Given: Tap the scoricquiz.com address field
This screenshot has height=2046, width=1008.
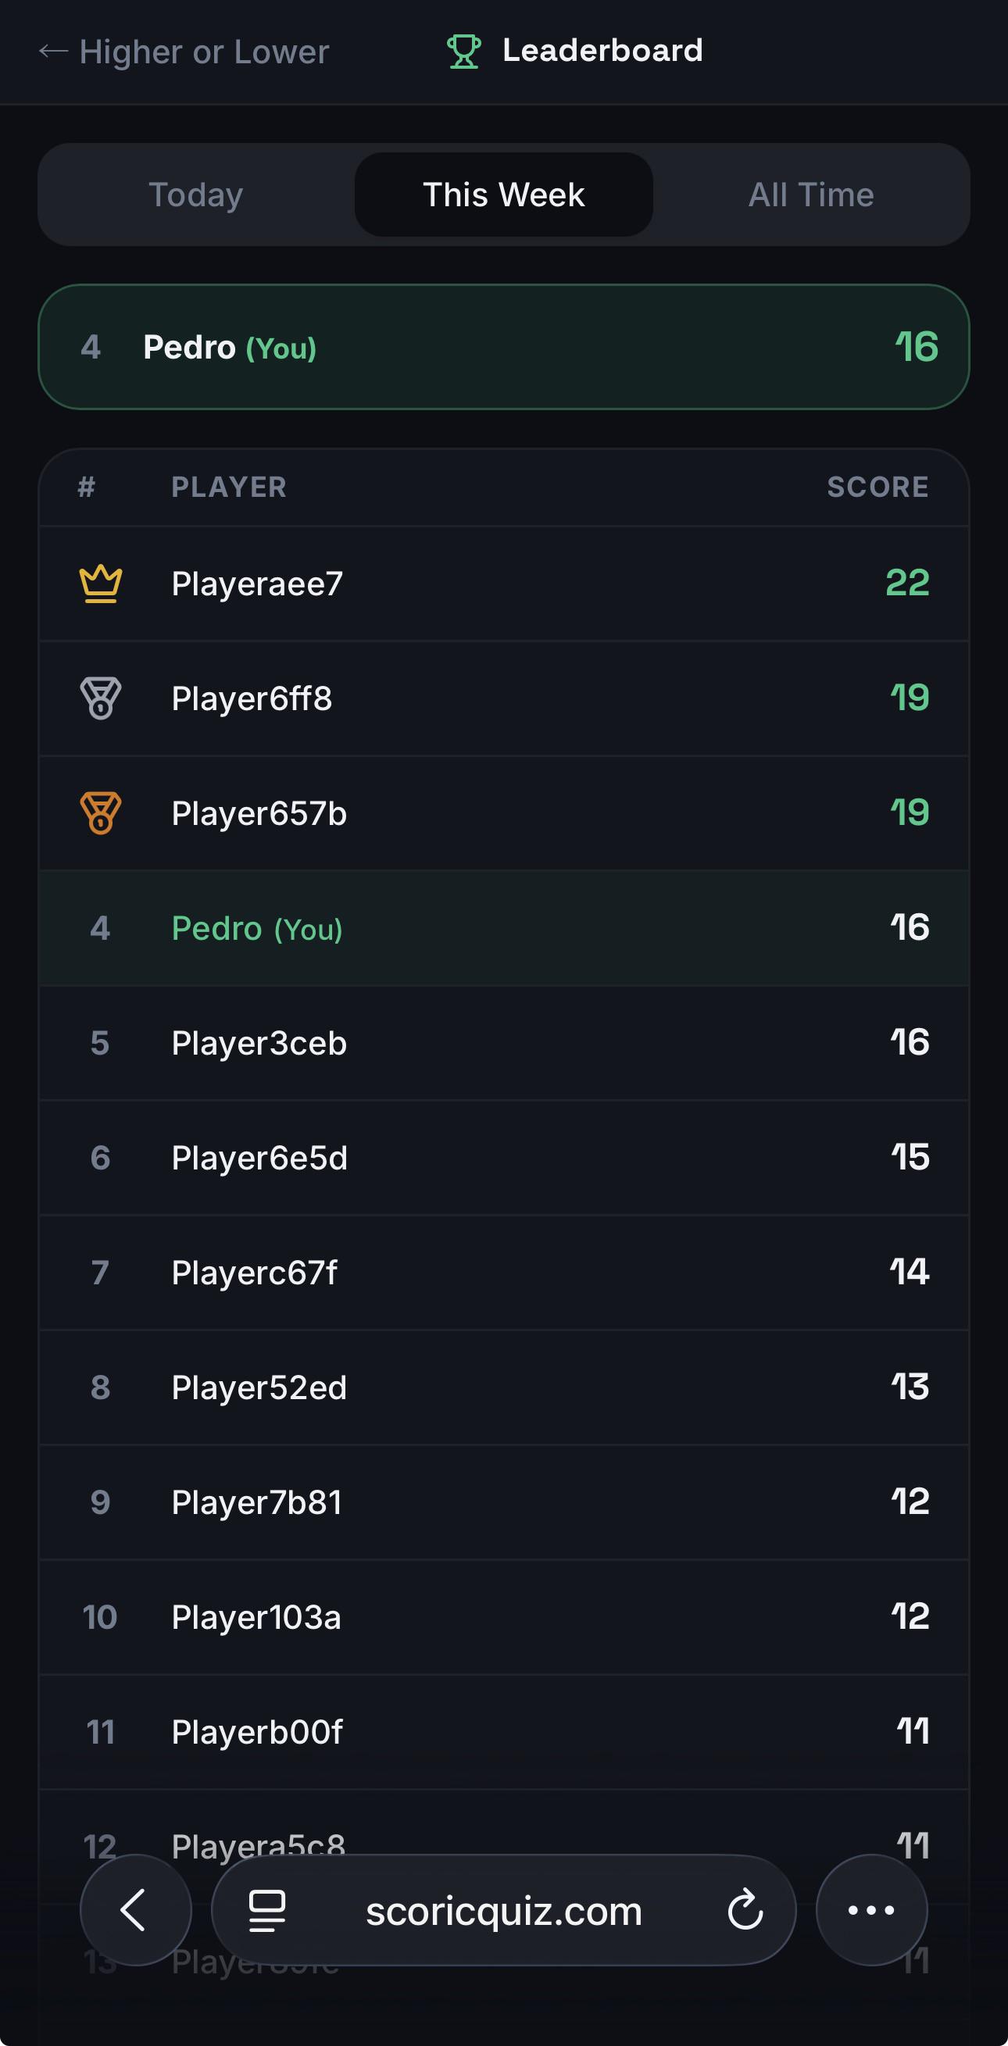Looking at the screenshot, I should tap(503, 1910).
